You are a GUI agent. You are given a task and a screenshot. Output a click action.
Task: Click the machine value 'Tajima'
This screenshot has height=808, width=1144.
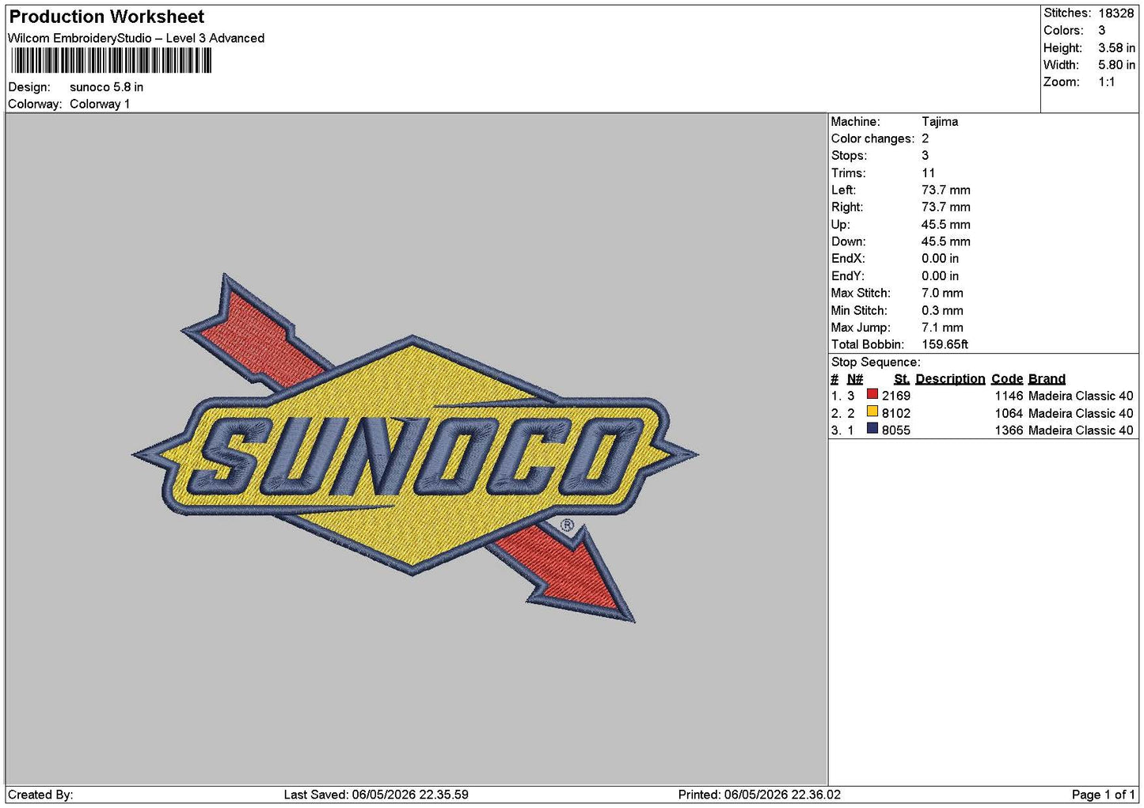pyautogui.click(x=940, y=122)
